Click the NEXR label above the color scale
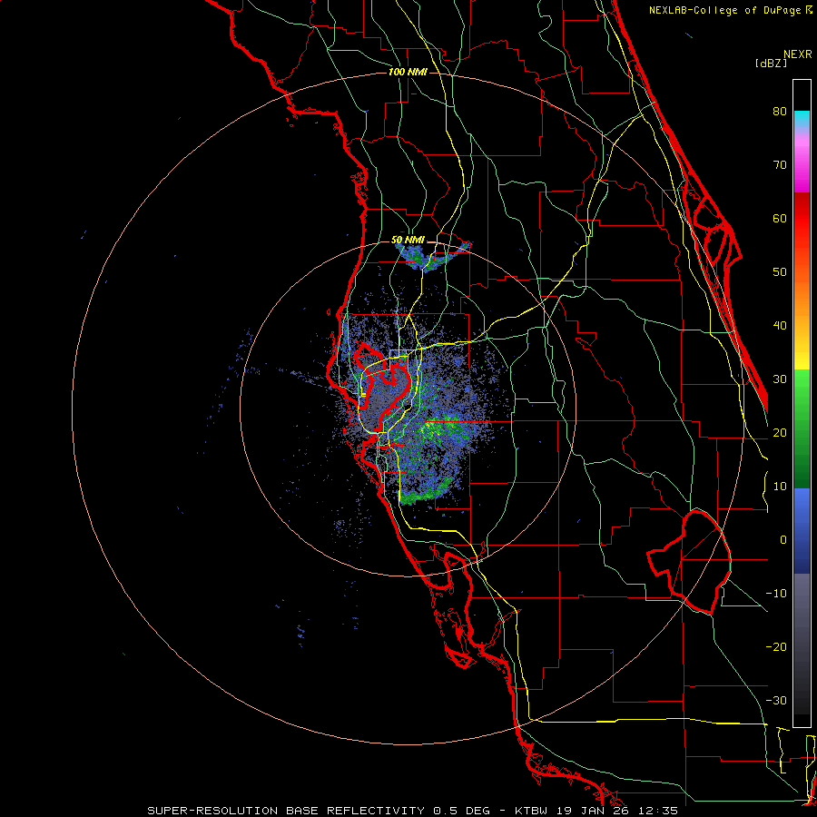This screenshot has width=817, height=817. [798, 54]
